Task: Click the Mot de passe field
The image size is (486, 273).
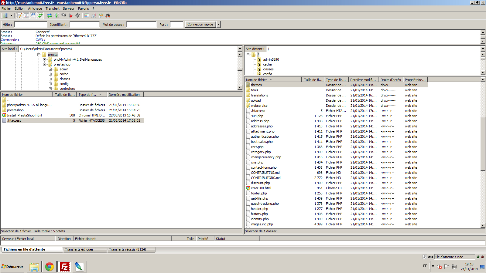Action: (x=142, y=25)
